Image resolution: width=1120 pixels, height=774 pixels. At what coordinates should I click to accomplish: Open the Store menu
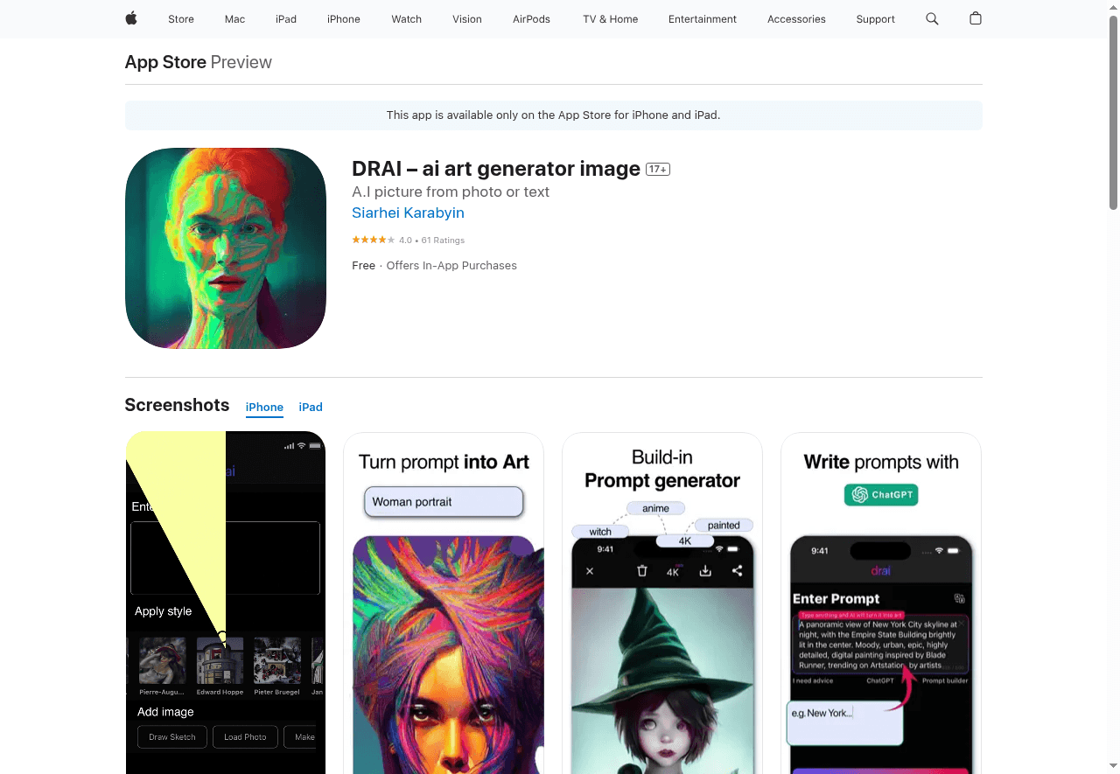181,18
